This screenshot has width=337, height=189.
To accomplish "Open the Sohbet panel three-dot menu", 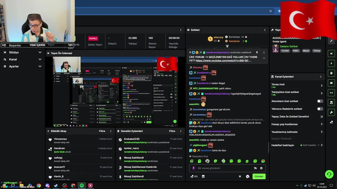I will [265, 30].
